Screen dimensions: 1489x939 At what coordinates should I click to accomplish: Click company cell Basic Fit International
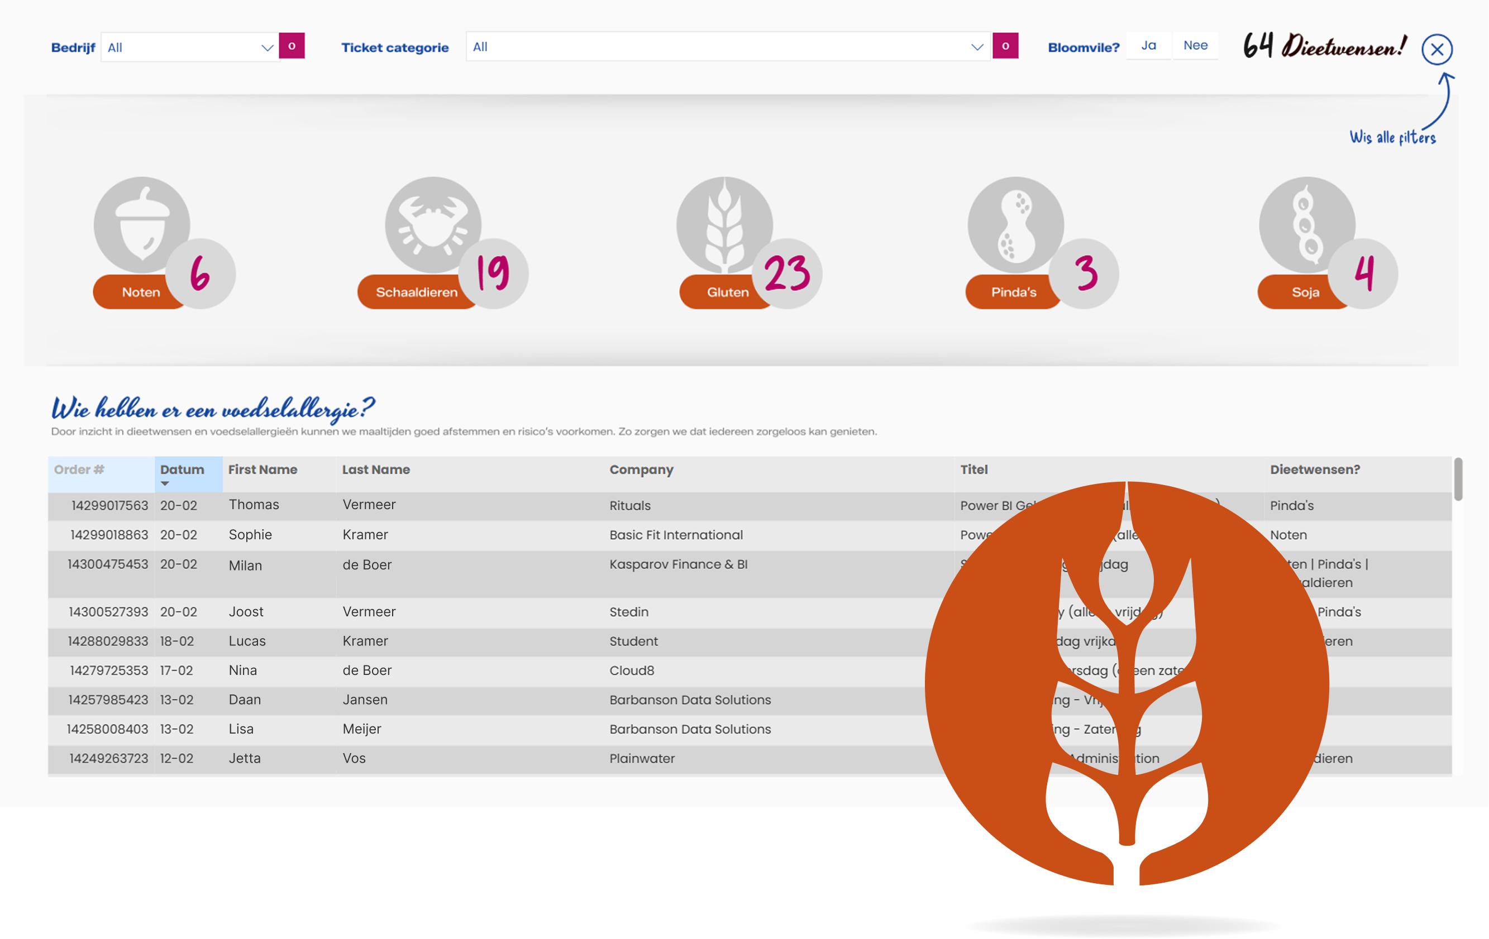(676, 535)
